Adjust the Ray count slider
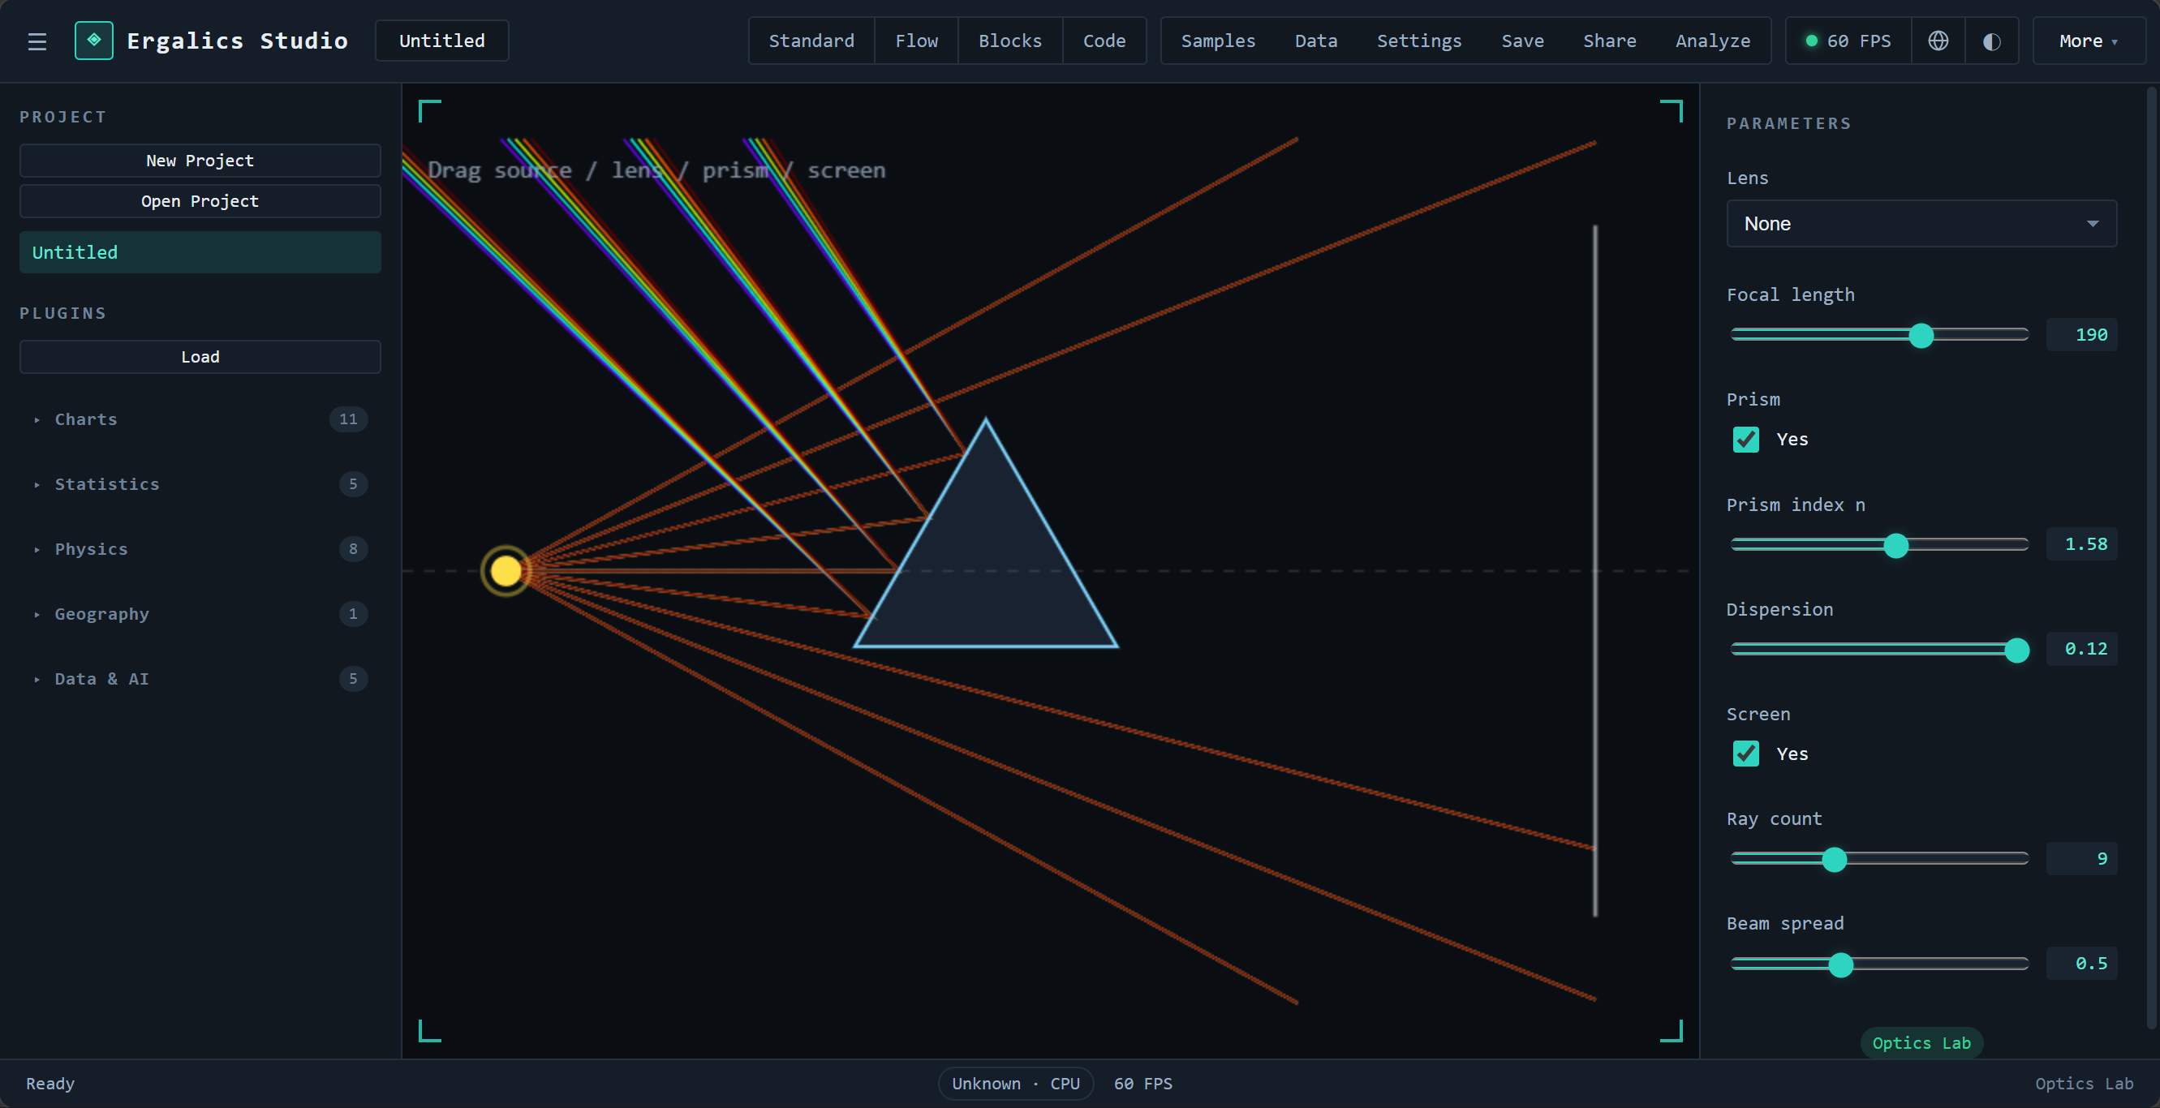 coord(1879,859)
